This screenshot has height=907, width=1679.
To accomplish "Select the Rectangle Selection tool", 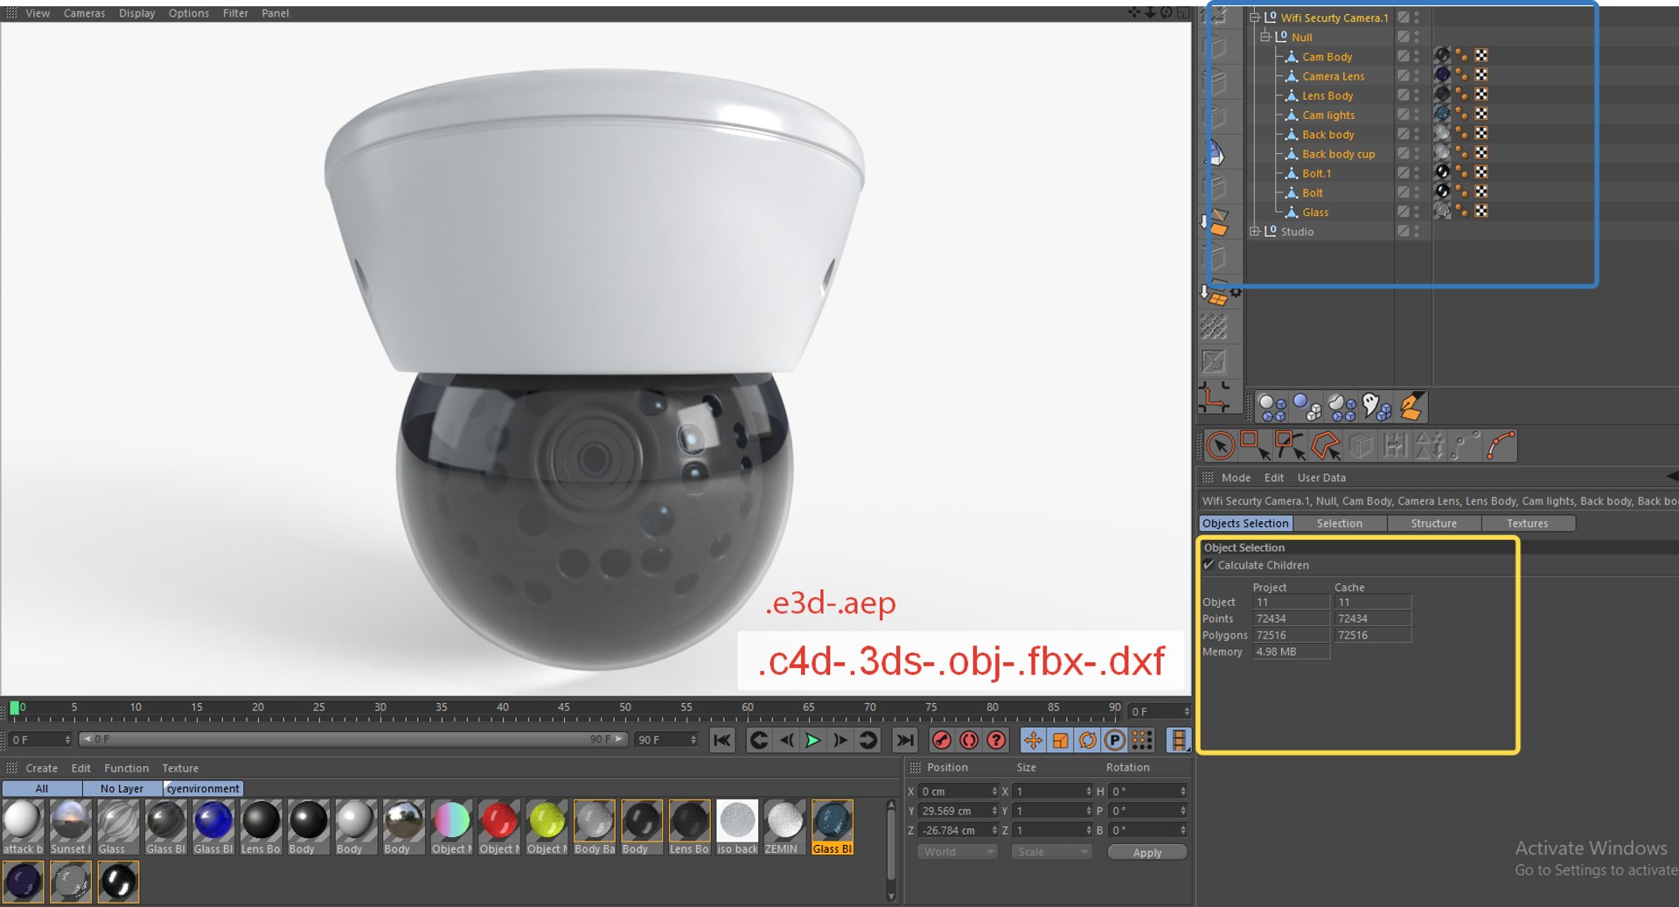I will point(1256,445).
